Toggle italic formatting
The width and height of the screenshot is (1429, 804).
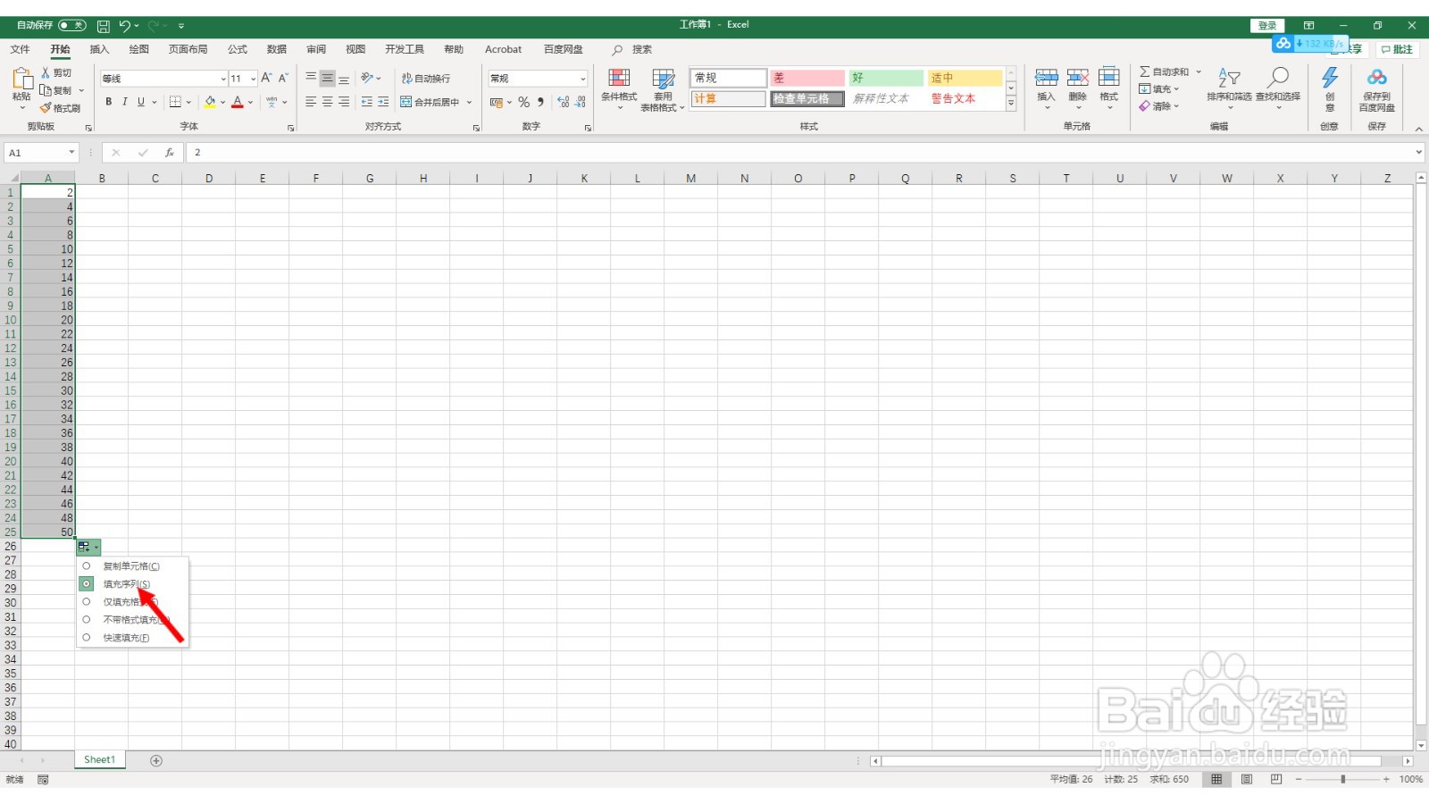click(125, 102)
